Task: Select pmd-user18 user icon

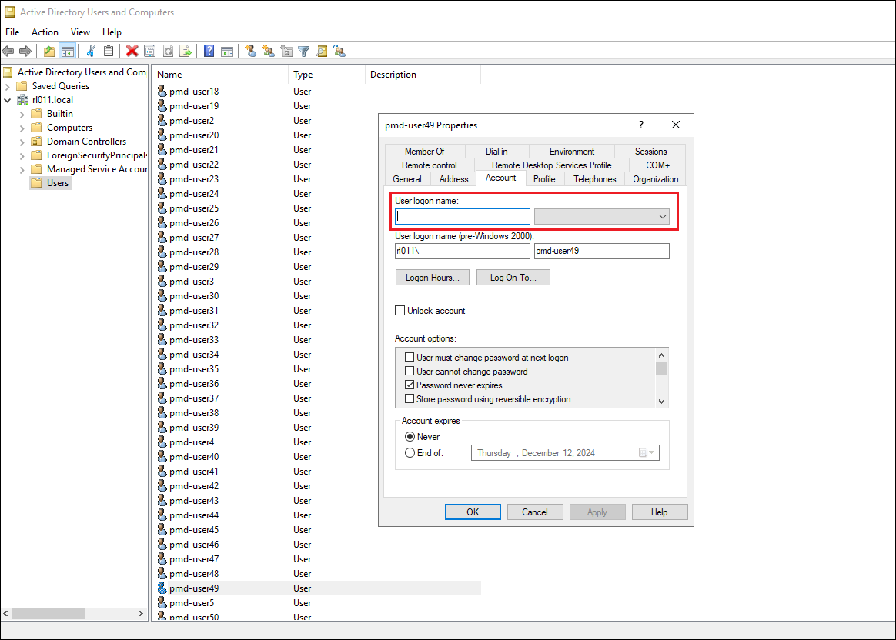Action: pos(162,92)
